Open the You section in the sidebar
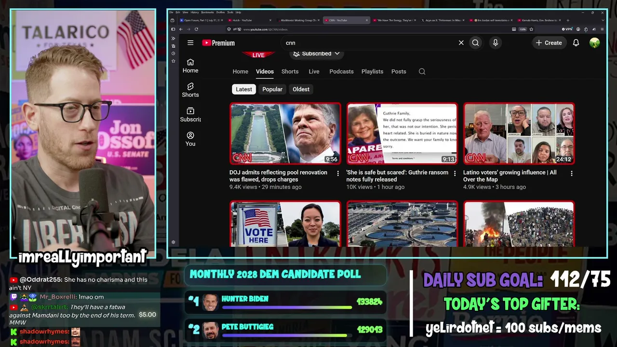This screenshot has height=347, width=617. pos(190,139)
